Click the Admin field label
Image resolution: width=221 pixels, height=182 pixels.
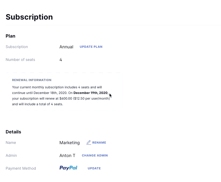pyautogui.click(x=11, y=155)
